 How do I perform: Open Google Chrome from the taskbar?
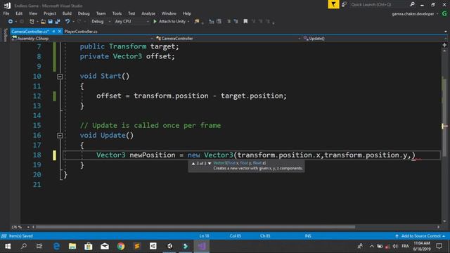pos(121,246)
